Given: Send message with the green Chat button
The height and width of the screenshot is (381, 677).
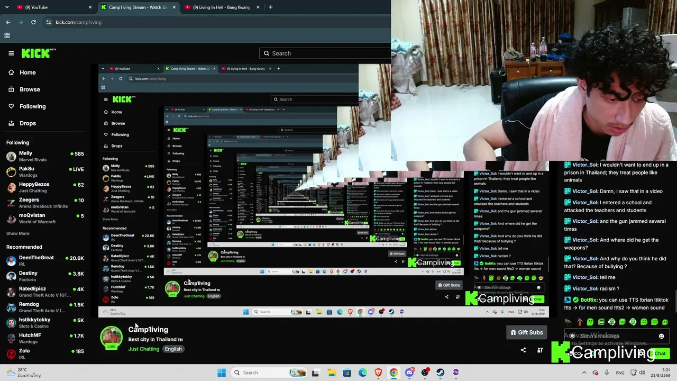Looking at the screenshot, I should tap(660, 353).
